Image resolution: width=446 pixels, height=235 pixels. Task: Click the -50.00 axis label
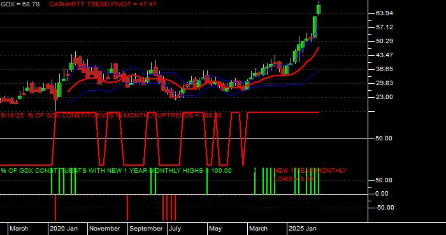(x=385, y=208)
